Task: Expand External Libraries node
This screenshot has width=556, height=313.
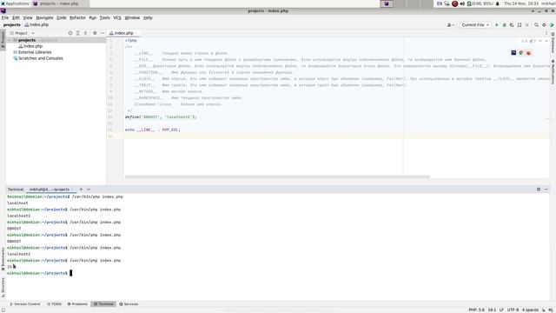Action: (x=35, y=52)
